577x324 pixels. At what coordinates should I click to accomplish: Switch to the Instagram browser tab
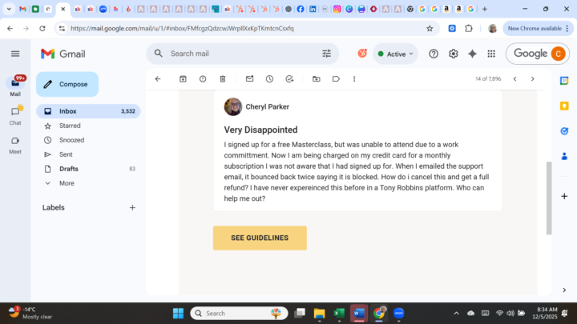(x=337, y=9)
